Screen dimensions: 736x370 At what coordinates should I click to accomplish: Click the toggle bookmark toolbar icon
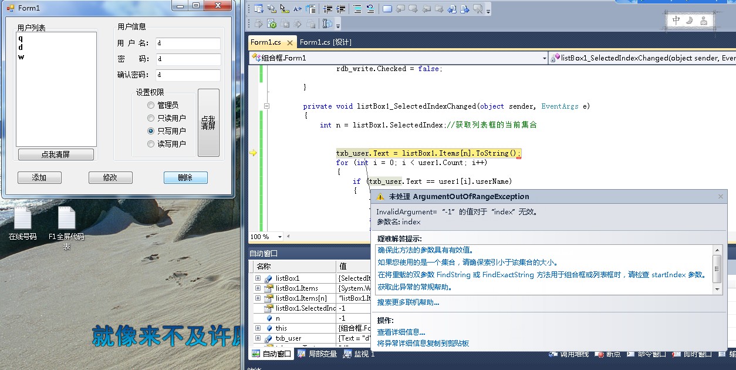click(387, 9)
